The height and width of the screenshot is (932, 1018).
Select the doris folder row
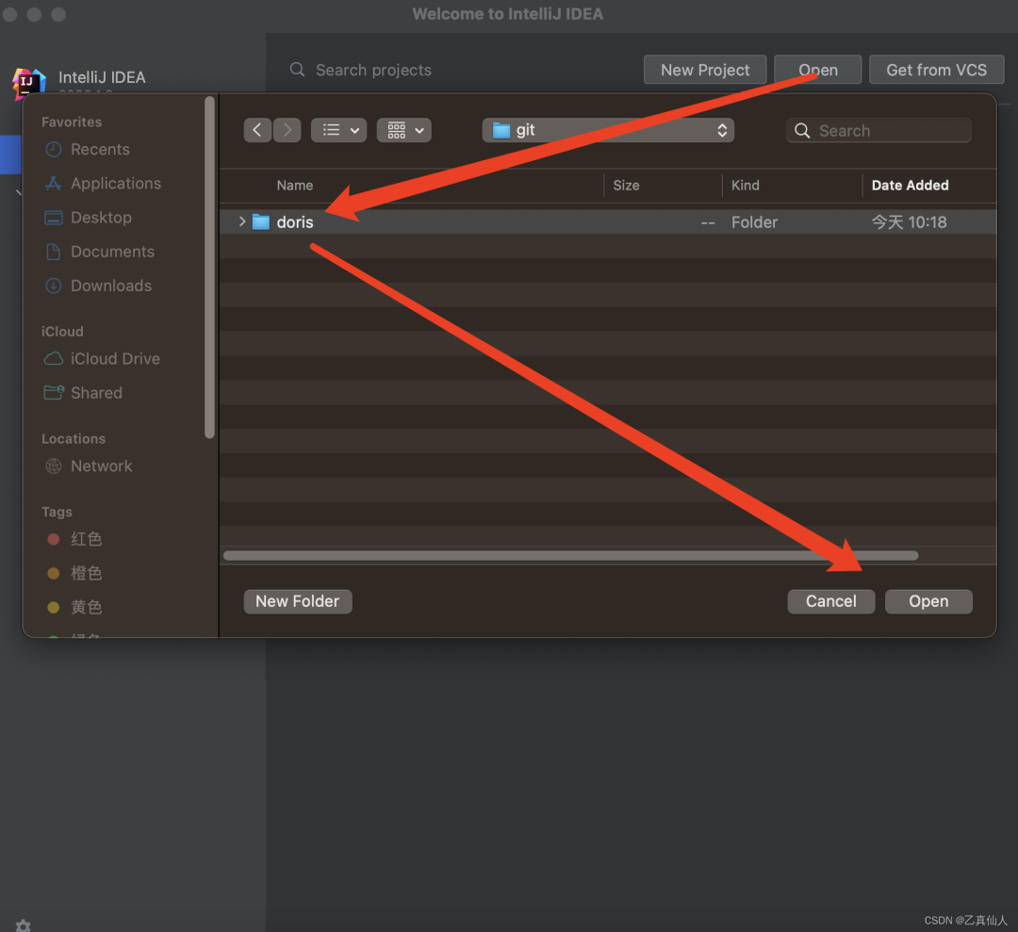[608, 222]
